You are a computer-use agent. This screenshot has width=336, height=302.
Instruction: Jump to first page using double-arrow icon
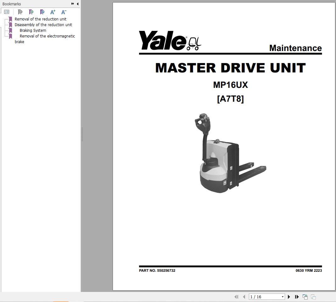point(237,297)
